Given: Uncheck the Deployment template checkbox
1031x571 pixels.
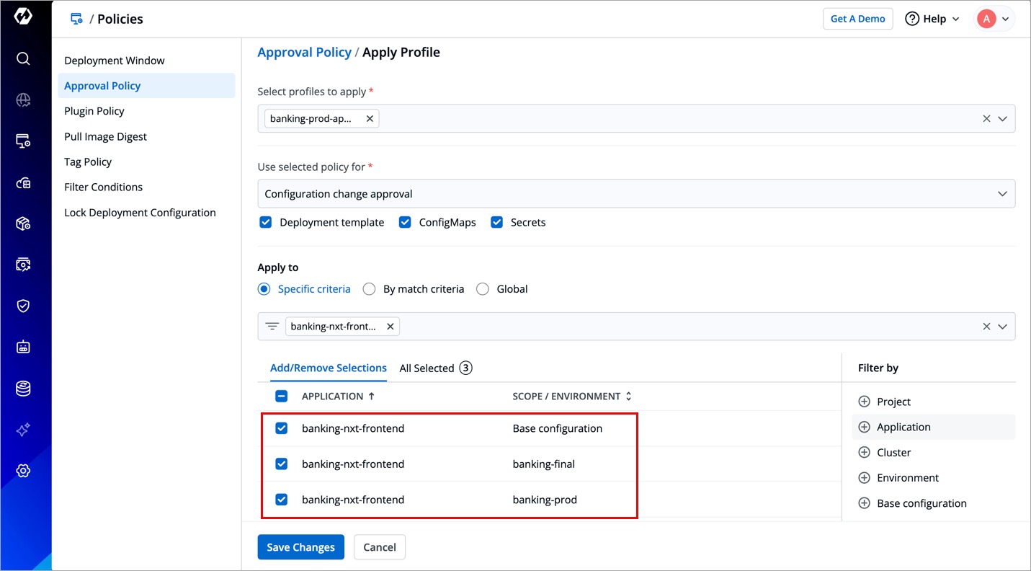Looking at the screenshot, I should coord(265,223).
